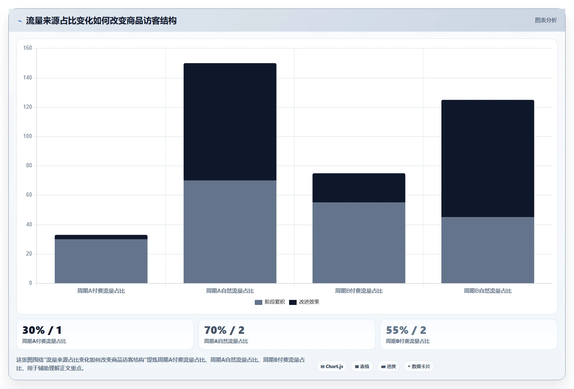
Task: Click the y-axis value 100
Action: click(28, 136)
